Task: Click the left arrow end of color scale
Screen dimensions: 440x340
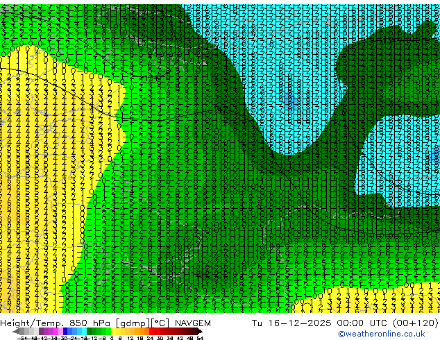Action: 16,332
